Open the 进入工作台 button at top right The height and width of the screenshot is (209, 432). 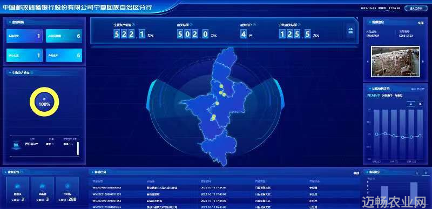point(416,8)
